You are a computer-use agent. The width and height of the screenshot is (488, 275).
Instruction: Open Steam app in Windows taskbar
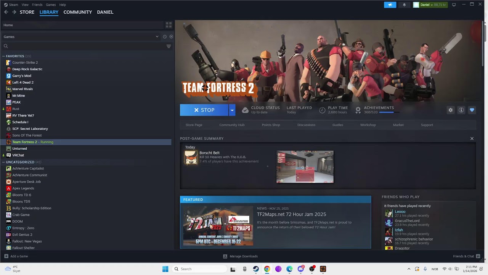256,269
